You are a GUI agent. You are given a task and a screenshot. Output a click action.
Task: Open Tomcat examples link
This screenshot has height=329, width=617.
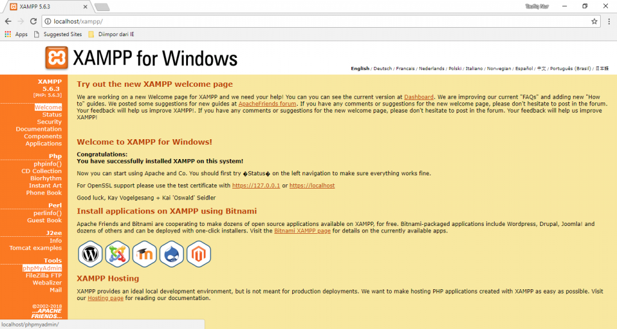[x=36, y=248]
